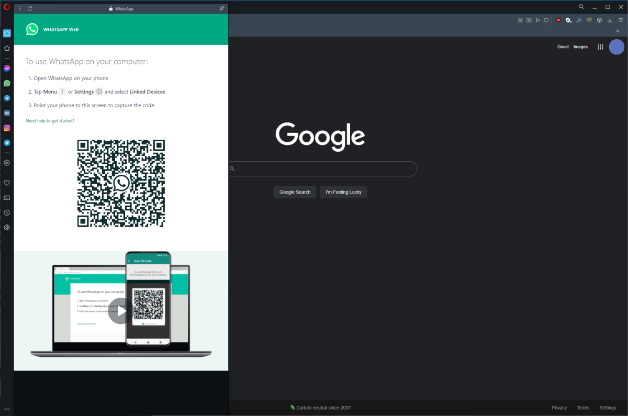Play the WhatsApp tutorial video
This screenshot has width=628, height=416.
[x=121, y=311]
